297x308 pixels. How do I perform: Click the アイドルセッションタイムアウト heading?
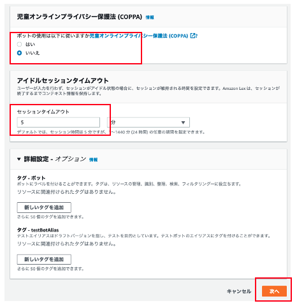click(63, 80)
